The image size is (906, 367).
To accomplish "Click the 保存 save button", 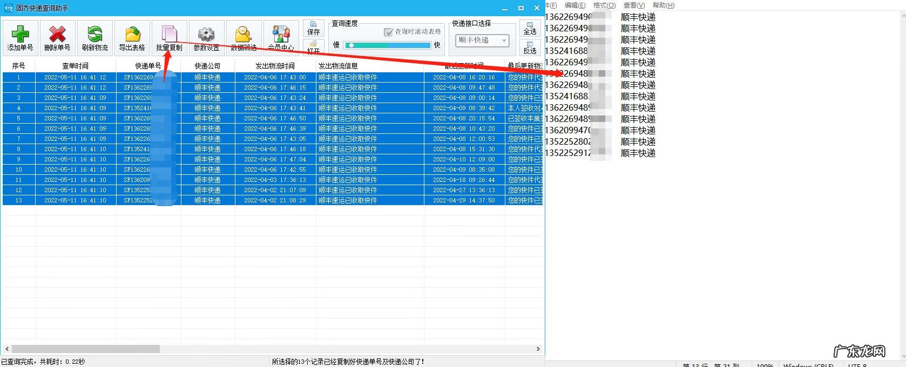I will [x=314, y=29].
